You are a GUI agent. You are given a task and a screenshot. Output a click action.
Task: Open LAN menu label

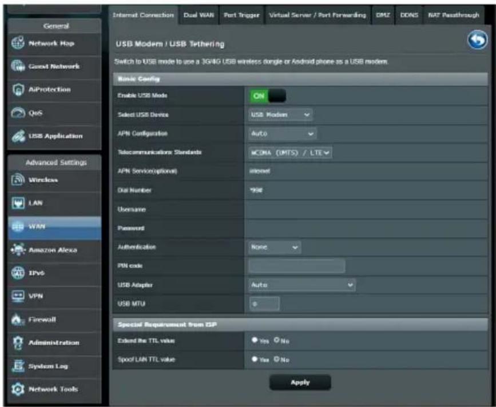tap(35, 203)
